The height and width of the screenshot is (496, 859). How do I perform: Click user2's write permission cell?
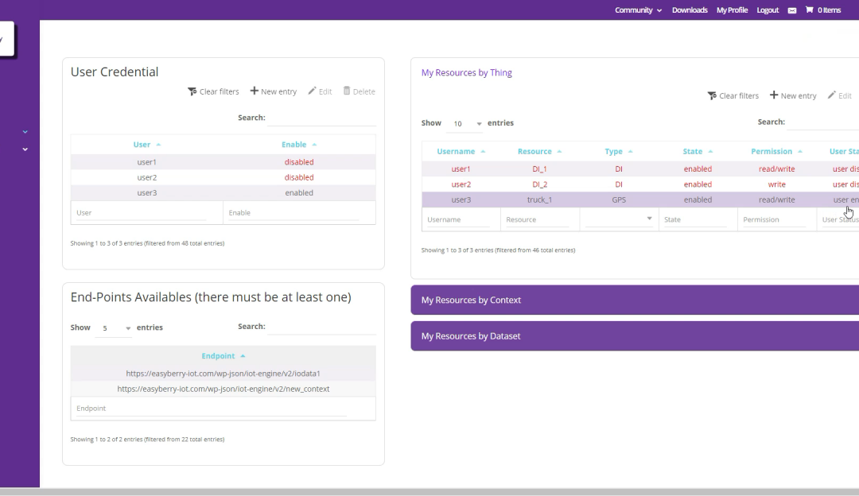pyautogui.click(x=776, y=184)
